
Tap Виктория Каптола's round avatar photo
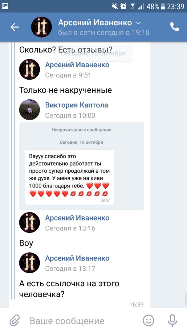coord(30,110)
